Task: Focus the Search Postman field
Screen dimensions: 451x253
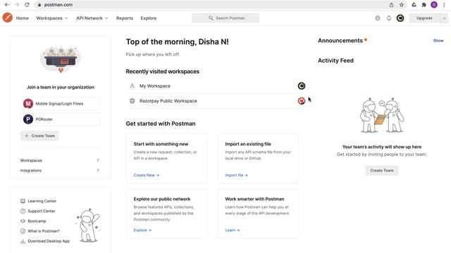Action: (x=225, y=18)
